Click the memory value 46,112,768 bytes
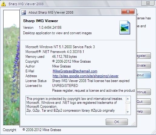Viewport: 156px width, 135px height. (65, 57)
